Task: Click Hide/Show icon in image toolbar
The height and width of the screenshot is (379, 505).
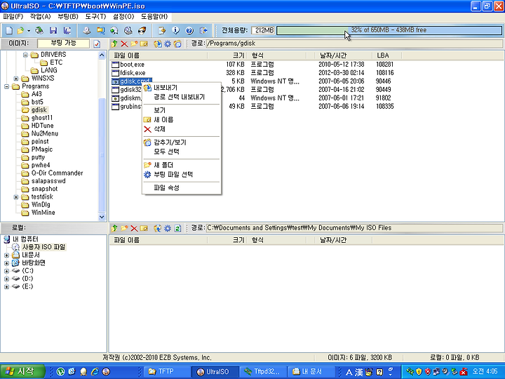Action: click(x=177, y=44)
